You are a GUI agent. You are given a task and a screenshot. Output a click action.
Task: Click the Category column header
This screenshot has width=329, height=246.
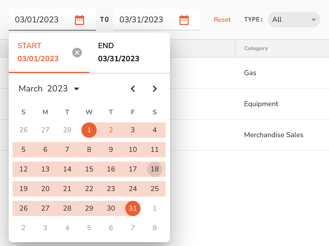[x=256, y=48]
